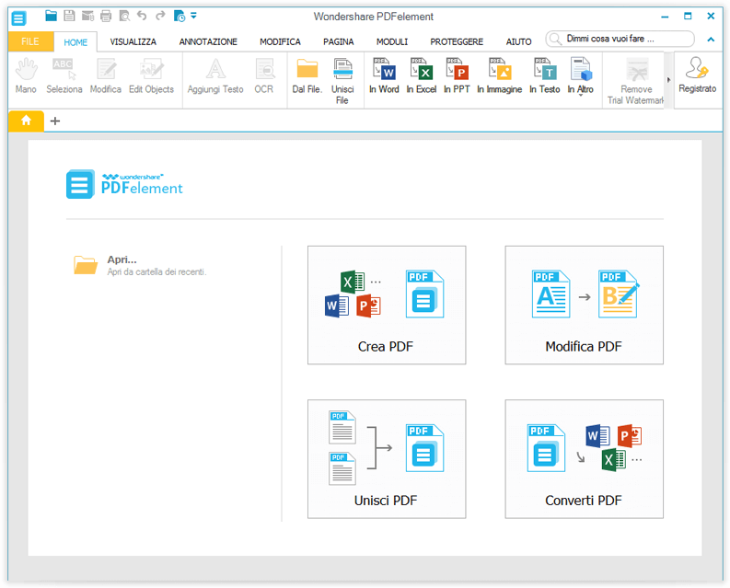
Task: Open Unisci File in ribbon
Action: [x=342, y=82]
